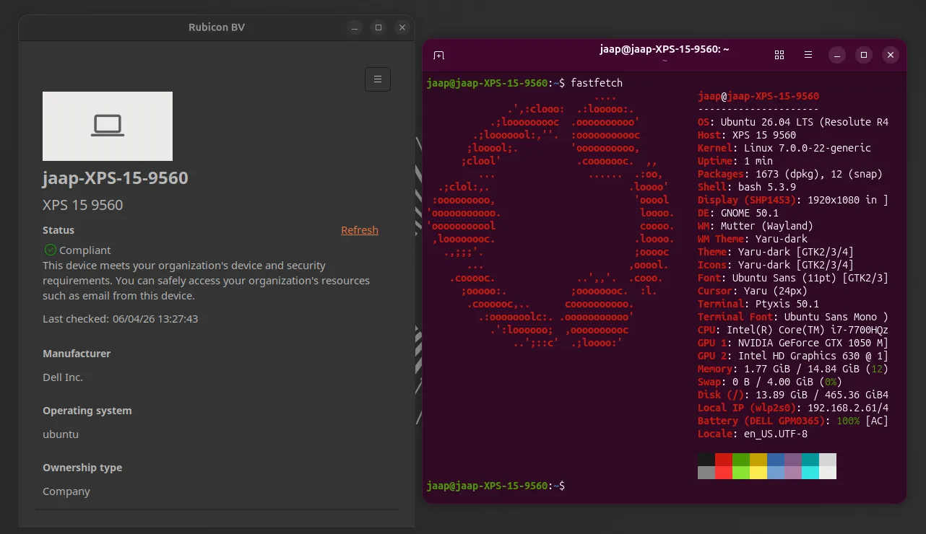The image size is (926, 534).
Task: Click the 'Manufacturer' label
Action: point(77,354)
